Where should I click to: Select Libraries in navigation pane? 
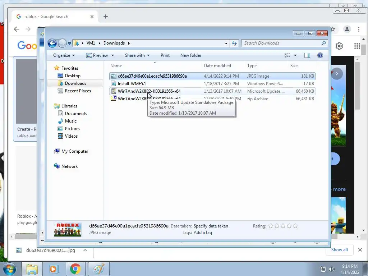[x=65, y=106]
